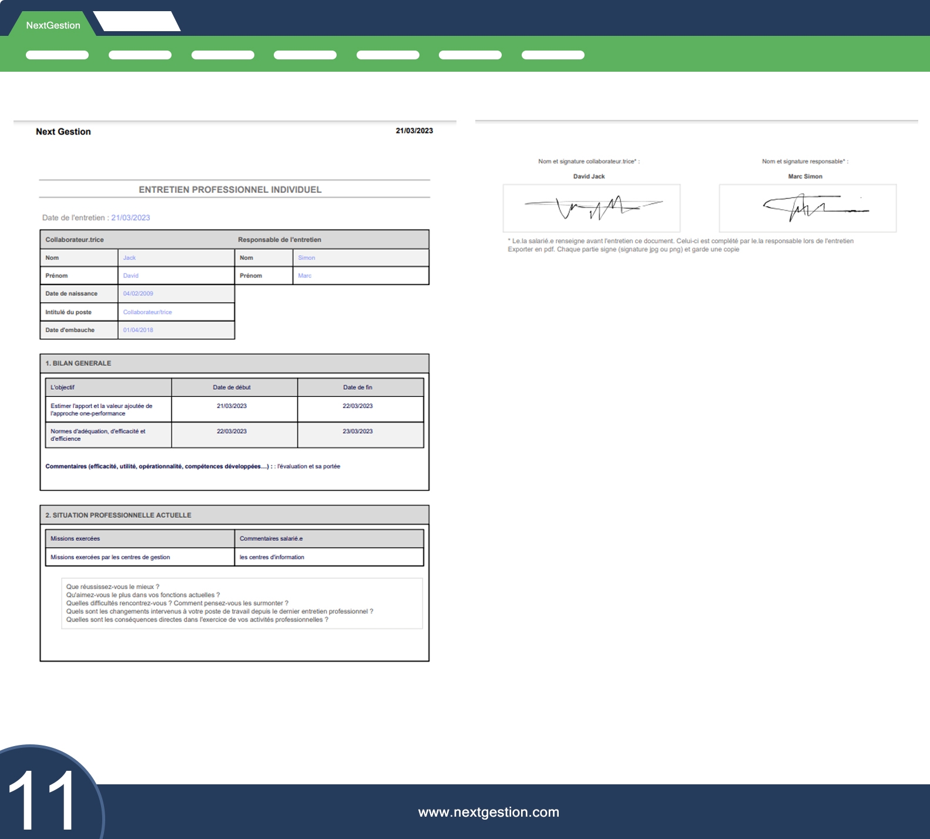The height and width of the screenshot is (839, 930).
Task: Click the page number 11 badge
Action: click(44, 798)
